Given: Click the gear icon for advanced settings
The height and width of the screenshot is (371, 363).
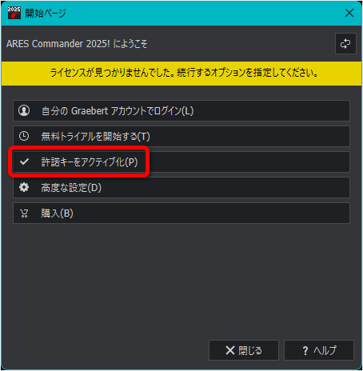Looking at the screenshot, I should [x=24, y=187].
